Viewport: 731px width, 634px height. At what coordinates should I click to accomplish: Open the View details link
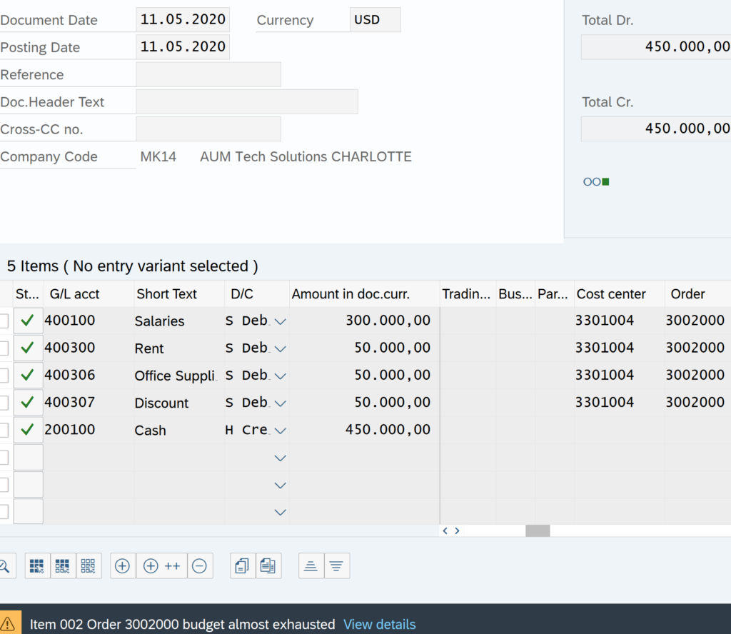tap(380, 624)
